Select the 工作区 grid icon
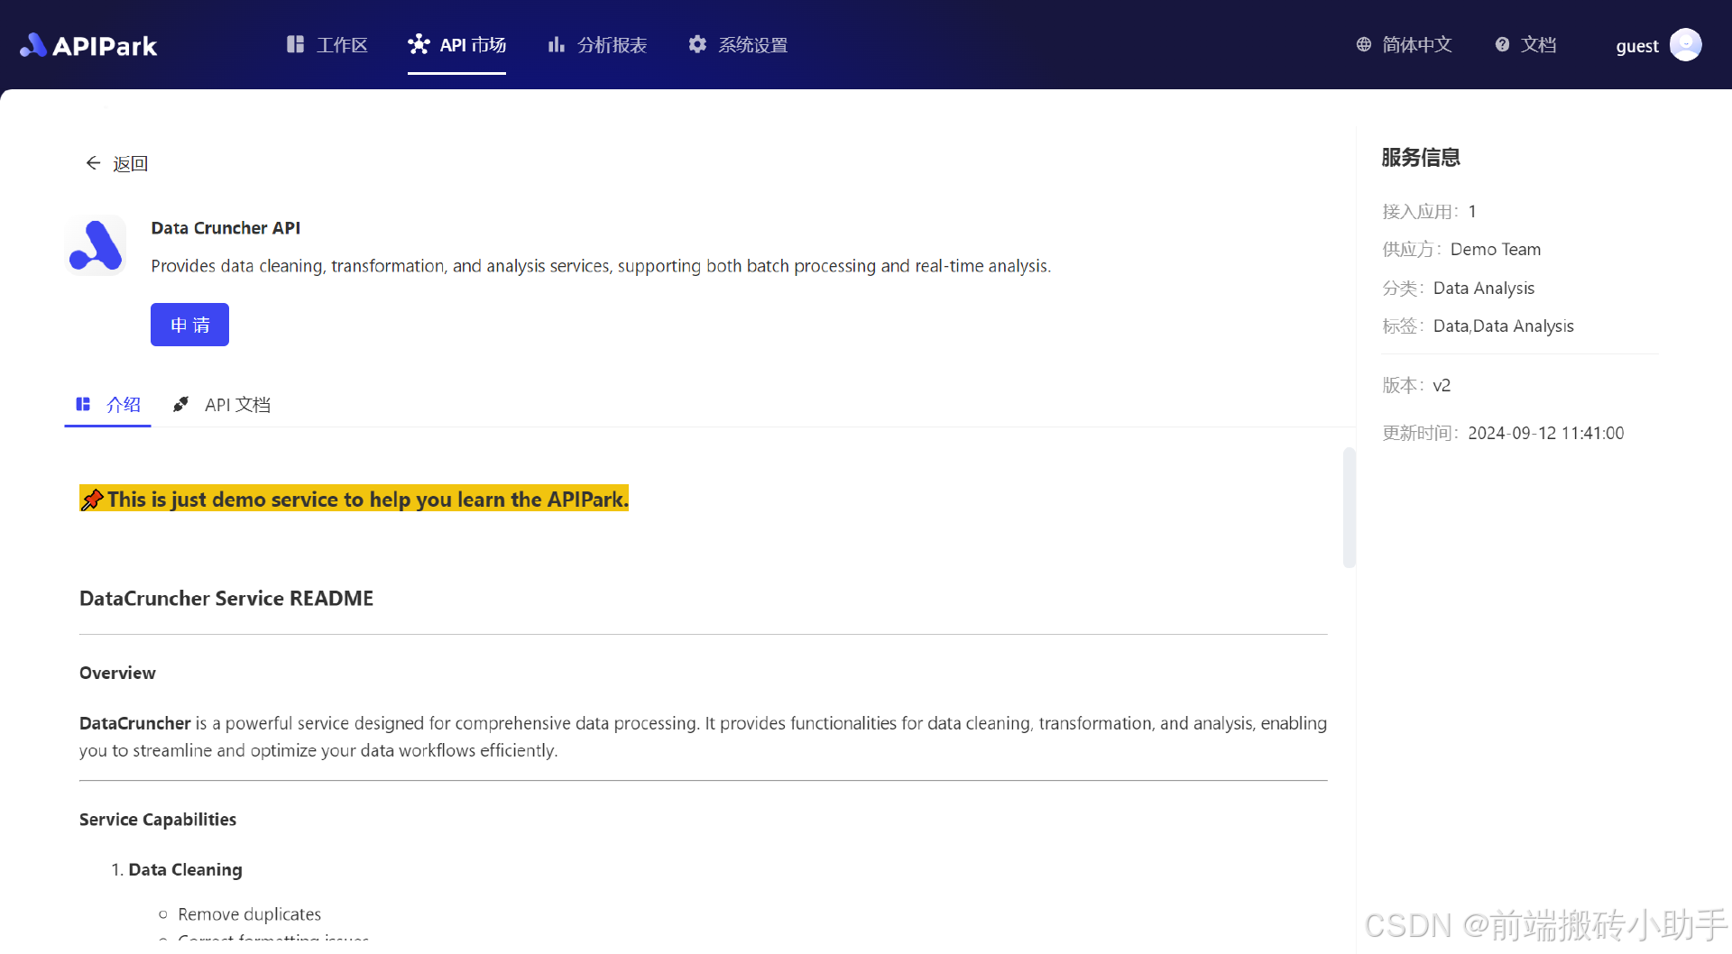Viewport: 1732px width, 954px height. tap(295, 43)
